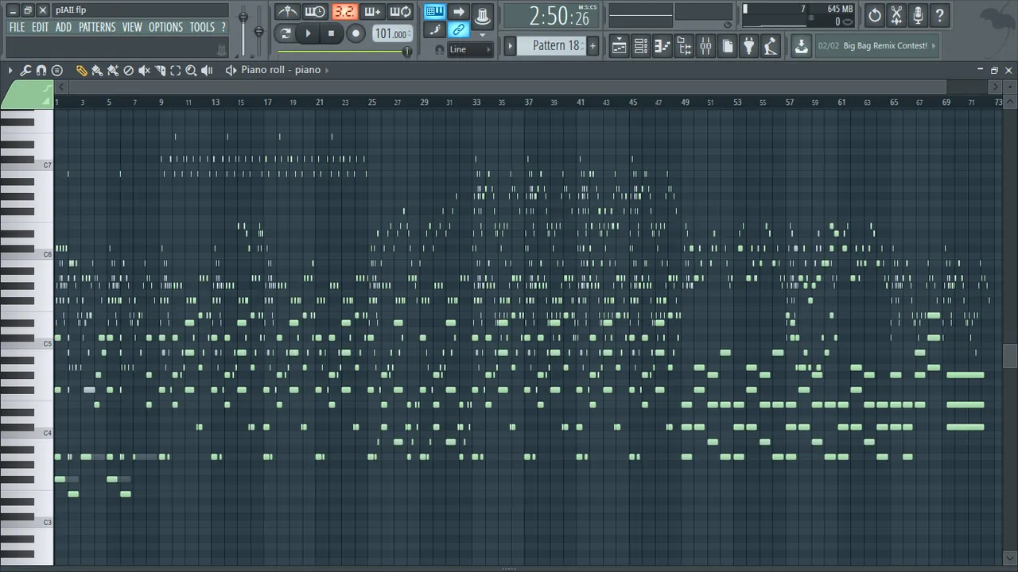Adjust master pitch slider
The width and height of the screenshot is (1018, 572).
point(258,32)
